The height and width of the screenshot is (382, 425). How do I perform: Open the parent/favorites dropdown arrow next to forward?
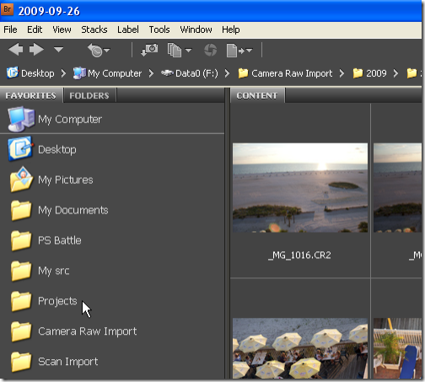click(58, 50)
